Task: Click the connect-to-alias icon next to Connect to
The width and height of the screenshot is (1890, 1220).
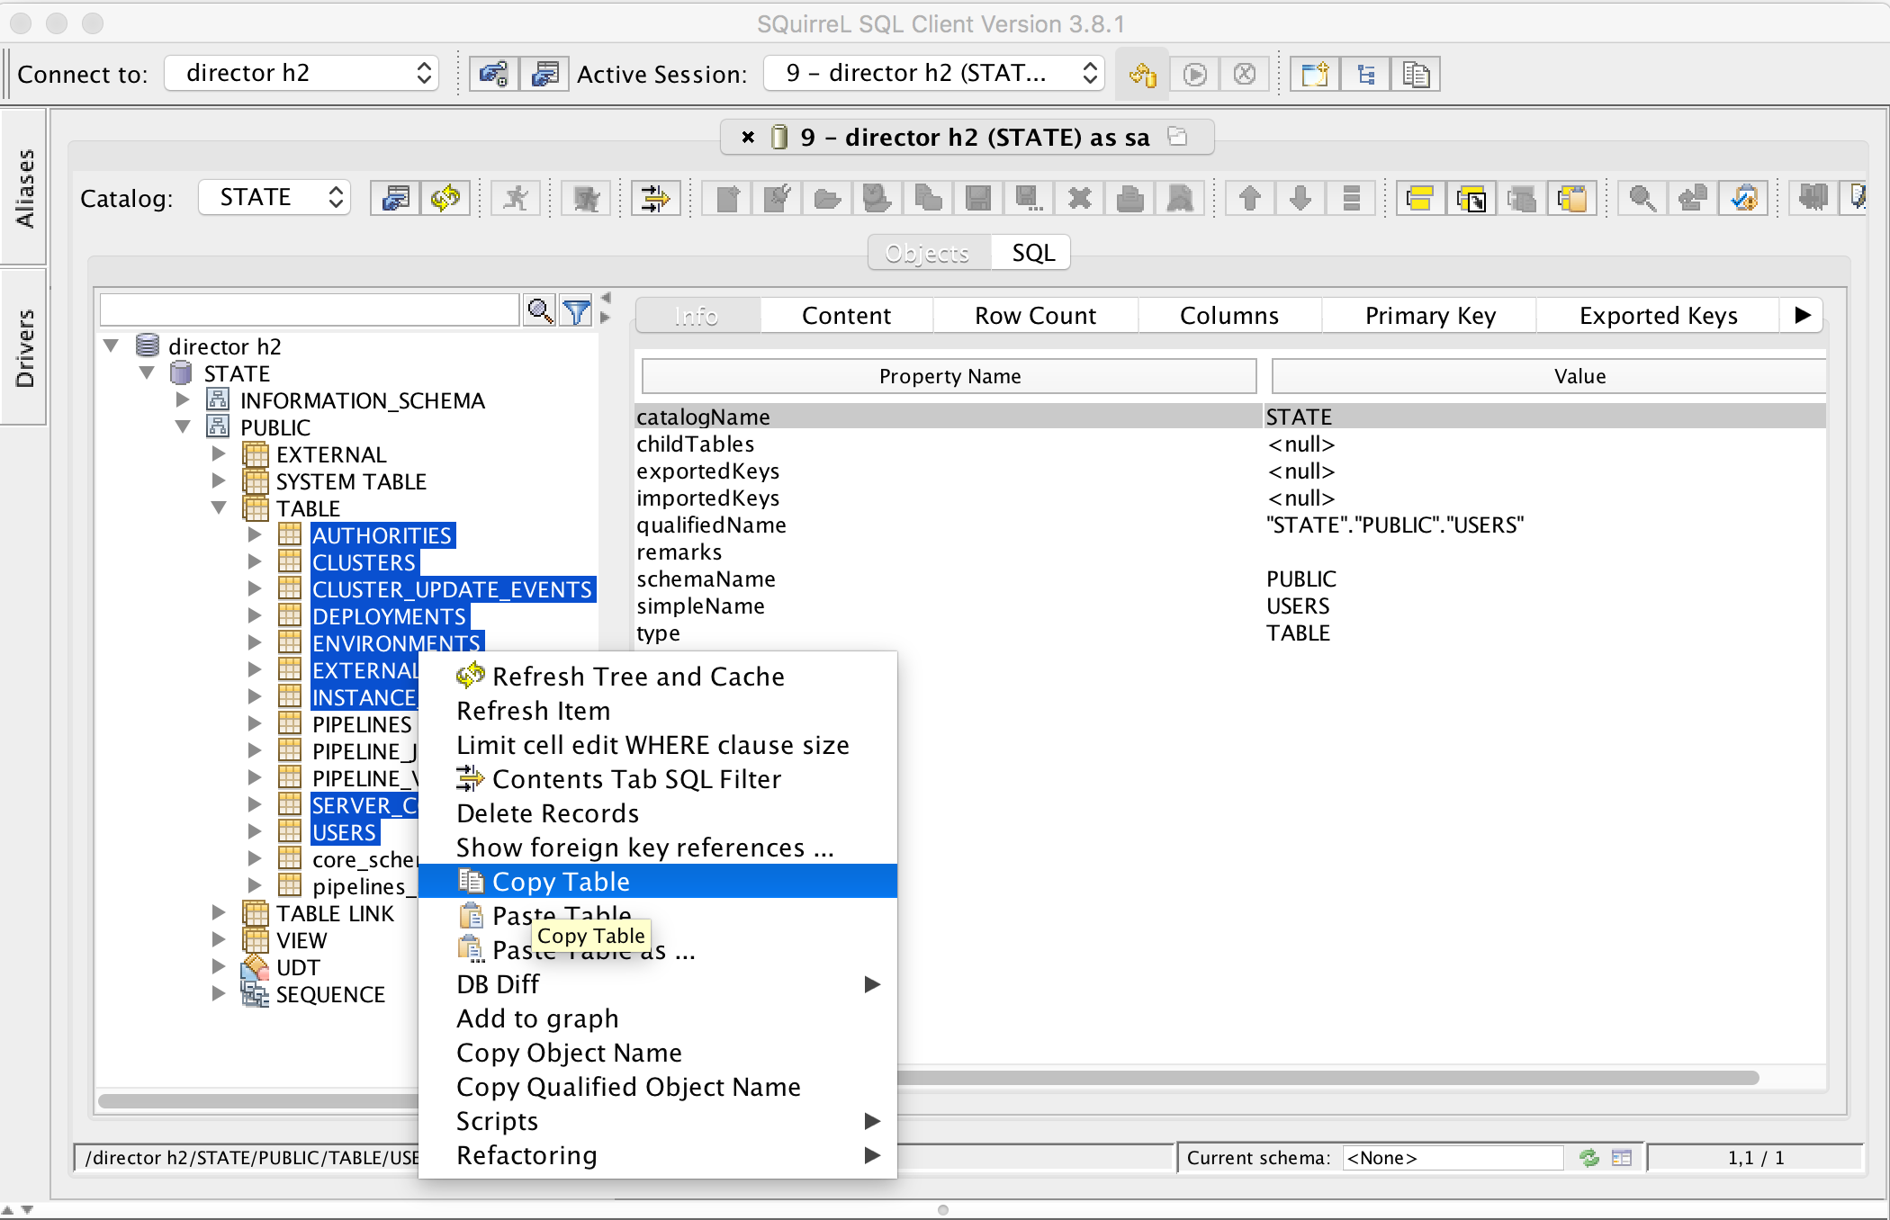Action: point(494,74)
